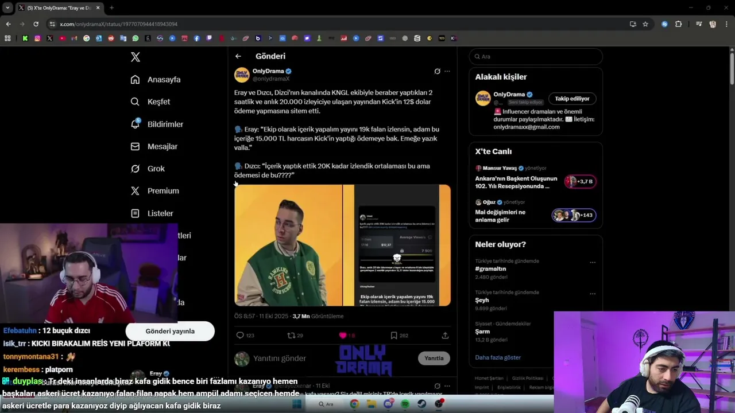Bookmark page with the star icon
This screenshot has width=735, height=413.
click(x=645, y=24)
